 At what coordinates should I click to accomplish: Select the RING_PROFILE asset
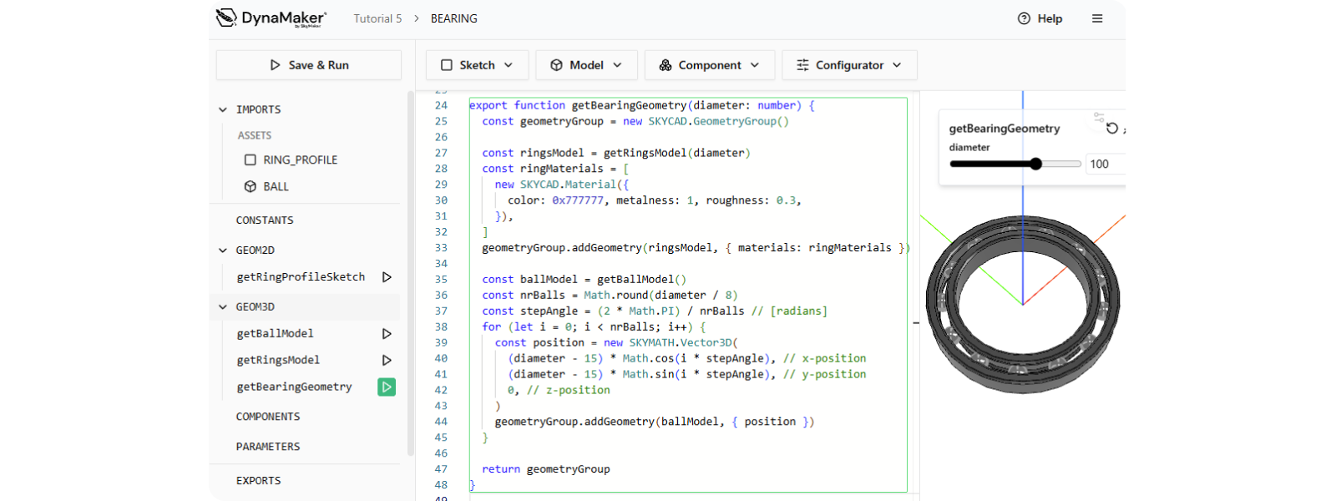click(x=300, y=160)
